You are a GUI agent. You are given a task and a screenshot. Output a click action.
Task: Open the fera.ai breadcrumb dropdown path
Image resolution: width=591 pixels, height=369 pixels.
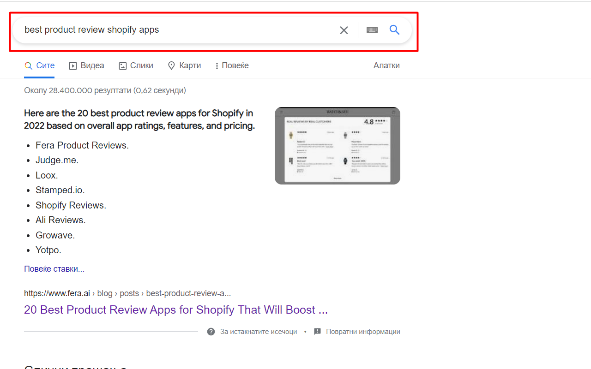click(127, 293)
